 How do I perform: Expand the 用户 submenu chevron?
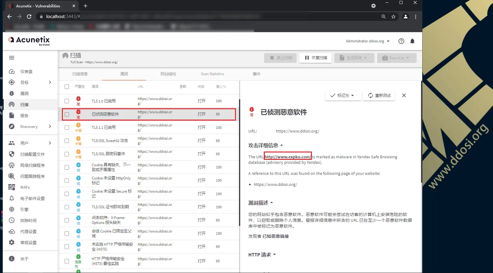click(50, 143)
